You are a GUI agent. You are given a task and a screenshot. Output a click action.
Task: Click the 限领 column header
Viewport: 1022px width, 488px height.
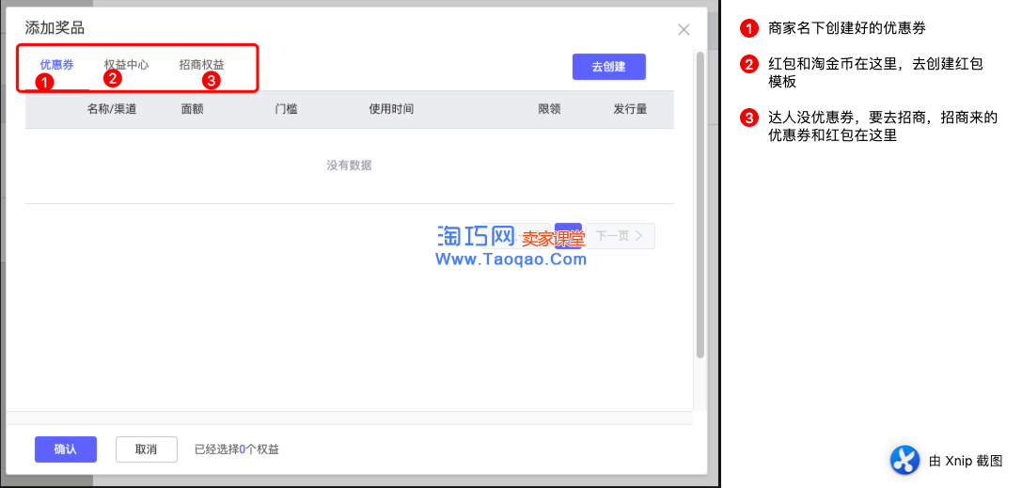pos(549,109)
